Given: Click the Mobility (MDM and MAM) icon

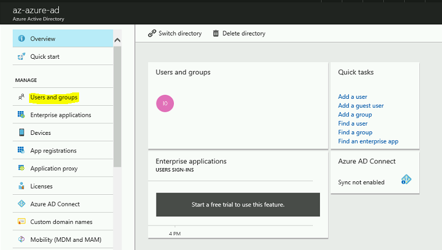Looking at the screenshot, I should click(22, 240).
